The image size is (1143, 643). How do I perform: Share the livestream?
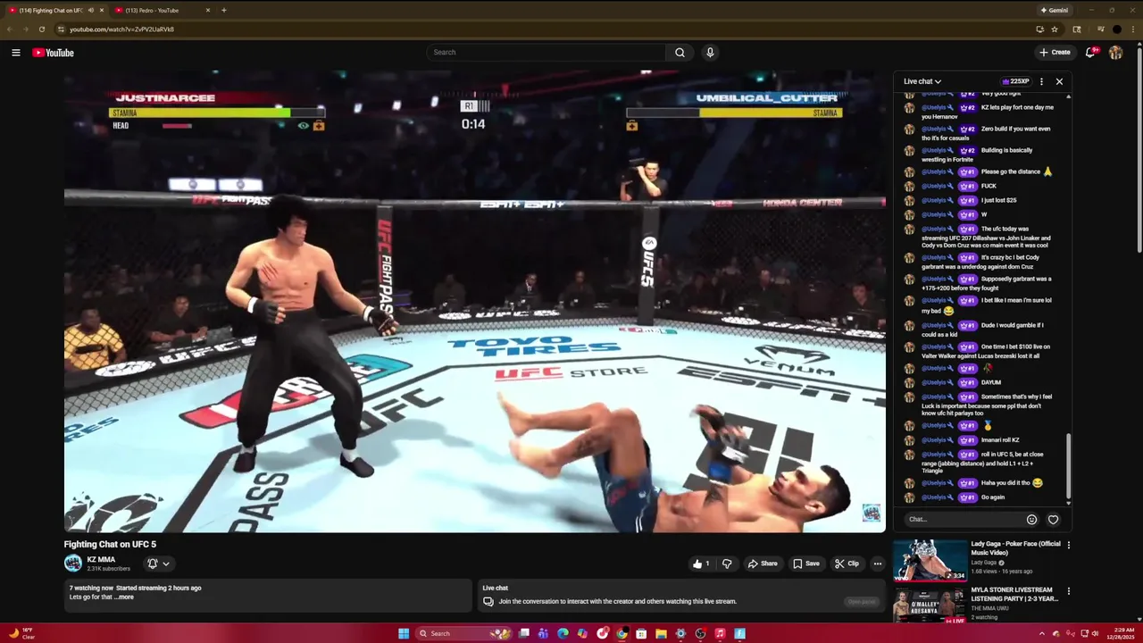[x=763, y=564]
